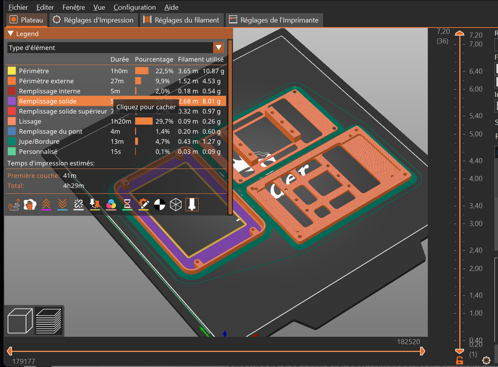This screenshot has height=367, width=498.
Task: Open the layer slider gear settings
Action: [x=485, y=360]
